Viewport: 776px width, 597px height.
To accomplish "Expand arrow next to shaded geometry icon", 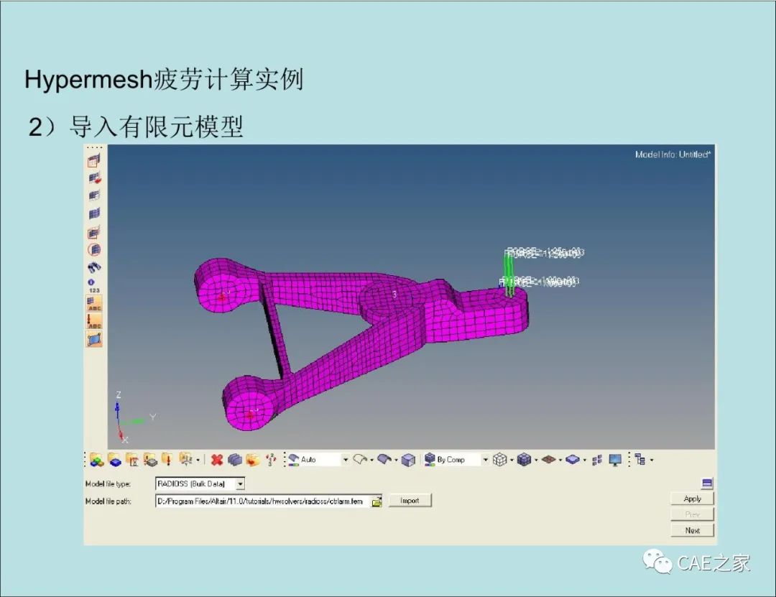I will point(396,461).
